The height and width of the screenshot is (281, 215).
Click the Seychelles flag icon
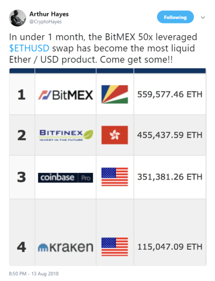pos(115,94)
